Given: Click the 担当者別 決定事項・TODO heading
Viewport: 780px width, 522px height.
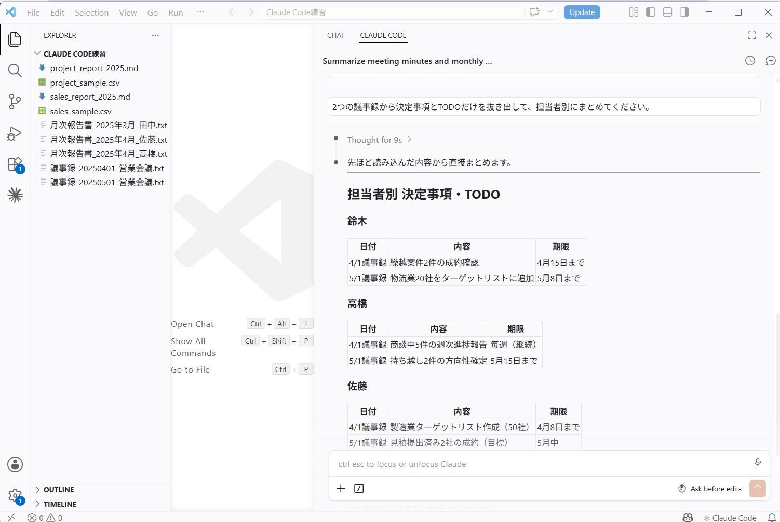Looking at the screenshot, I should [423, 194].
